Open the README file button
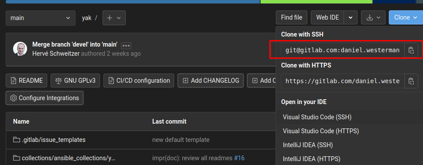 point(27,81)
